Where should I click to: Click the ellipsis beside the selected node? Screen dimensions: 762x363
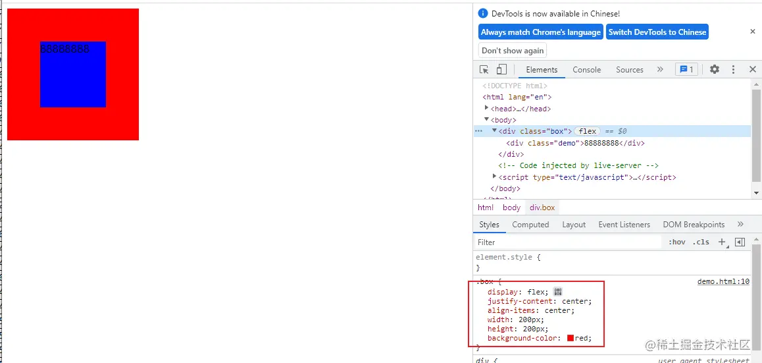(478, 131)
